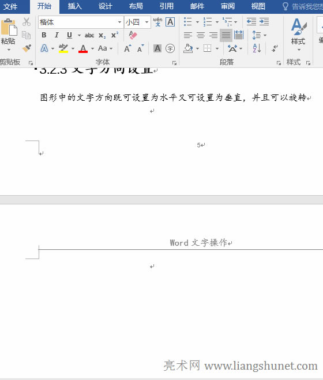Click the Cut scissors icon
Screen dimensions: 323x380
point(27,22)
